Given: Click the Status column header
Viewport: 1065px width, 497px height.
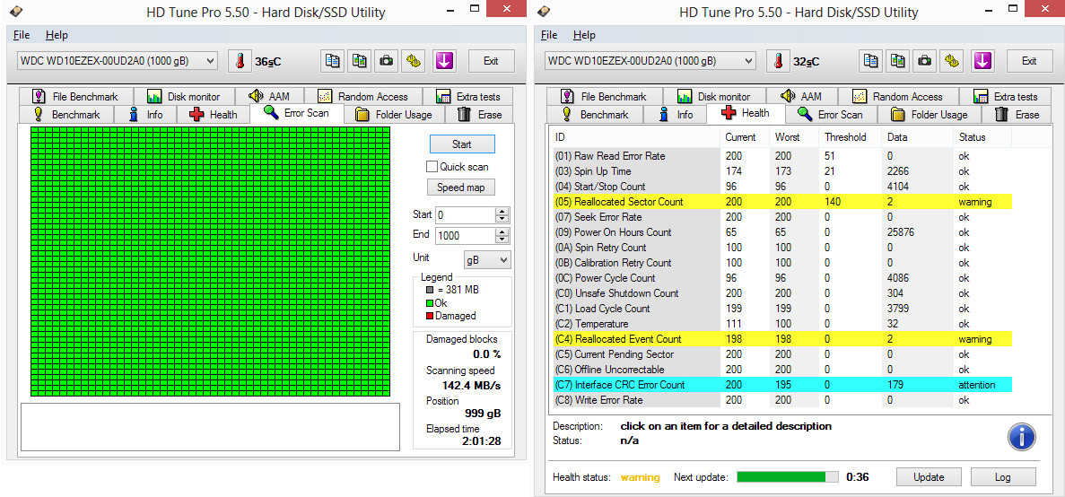Looking at the screenshot, I should [x=982, y=137].
